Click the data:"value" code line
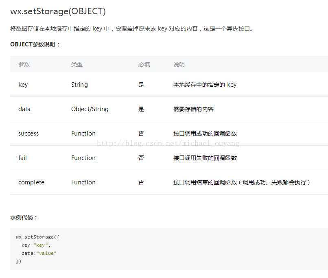Image resolution: width=328 pixels, height=278 pixels. 39,253
